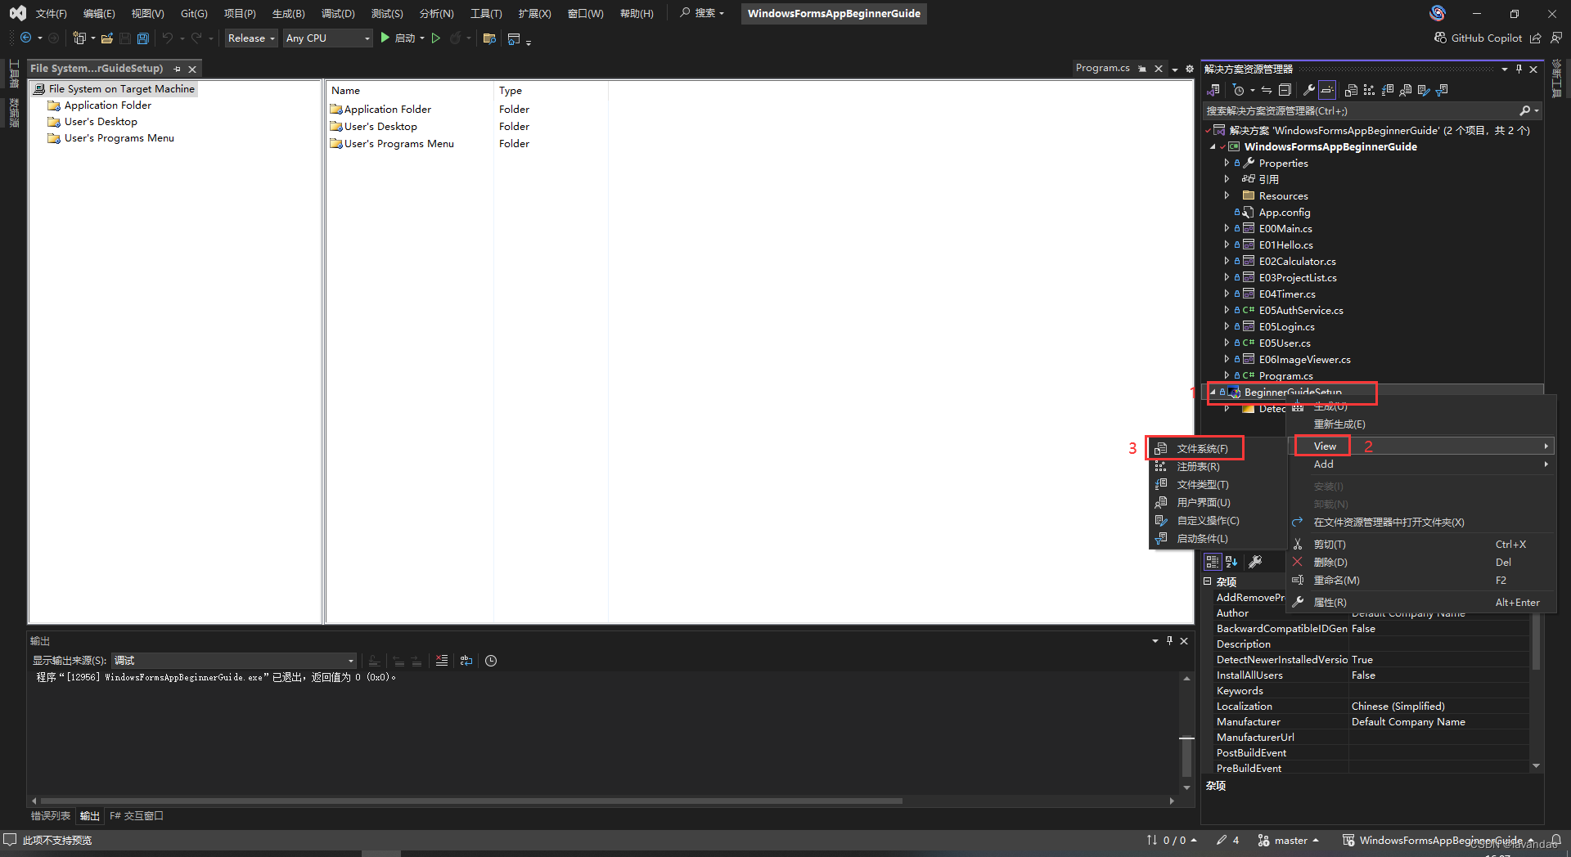The height and width of the screenshot is (857, 1571).
Task: Open property pages wrench icon in Properties panel
Action: pyautogui.click(x=1255, y=562)
